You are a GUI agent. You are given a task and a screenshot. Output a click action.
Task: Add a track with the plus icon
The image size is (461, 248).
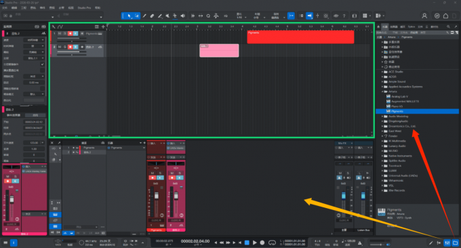point(103,26)
